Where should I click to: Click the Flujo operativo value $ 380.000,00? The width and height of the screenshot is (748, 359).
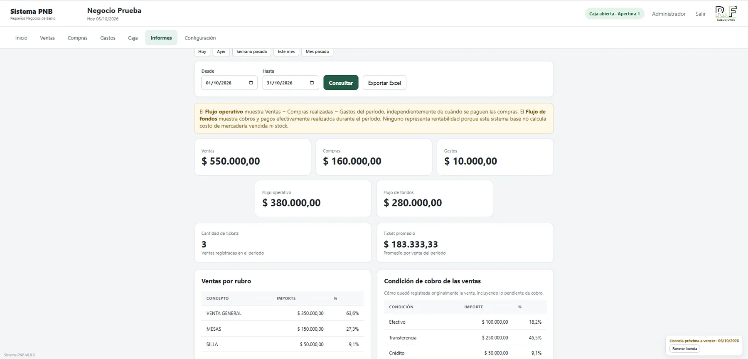click(x=291, y=203)
